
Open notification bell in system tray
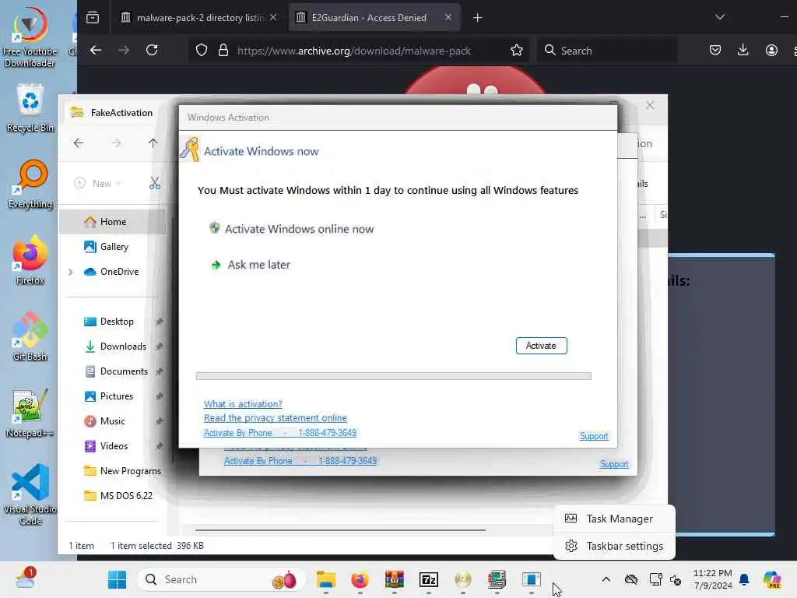point(744,579)
